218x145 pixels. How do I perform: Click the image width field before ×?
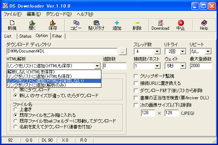(x=148, y=113)
